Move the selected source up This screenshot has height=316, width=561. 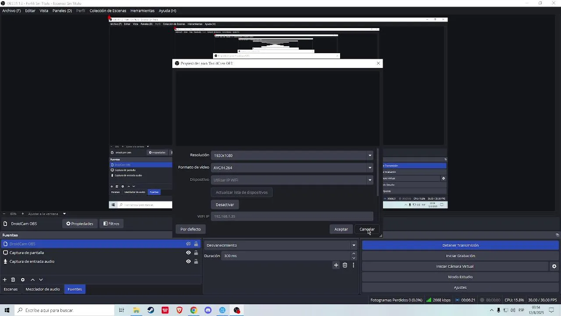coord(32,280)
